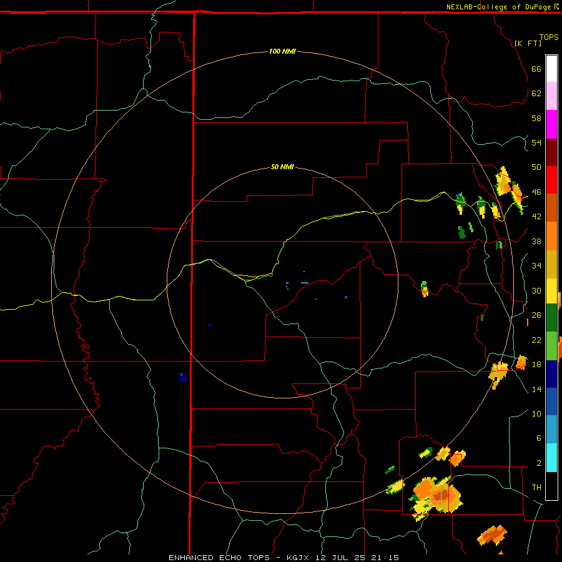Click the light pink 62 kft swatch
The image size is (562, 562).
(551, 96)
